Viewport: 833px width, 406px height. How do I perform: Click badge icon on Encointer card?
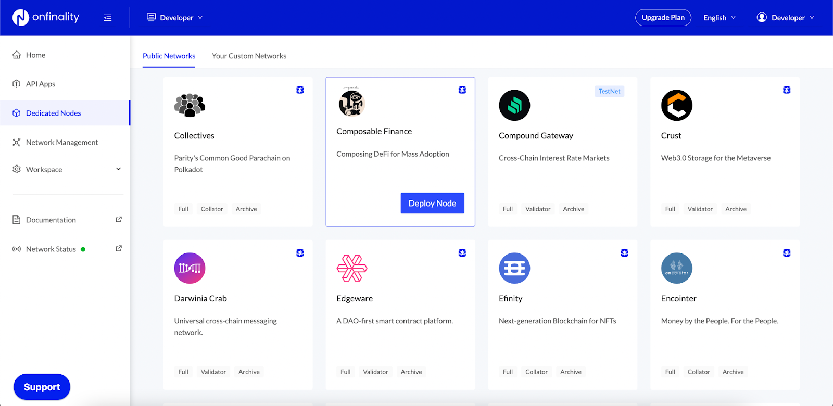(787, 253)
